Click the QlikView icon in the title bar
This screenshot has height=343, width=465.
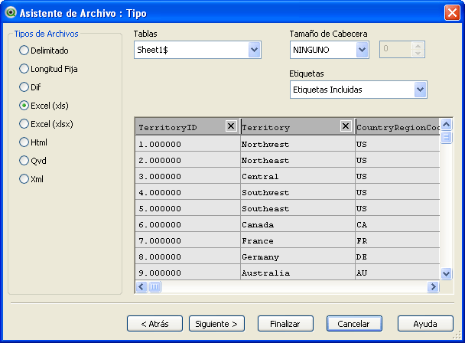point(11,13)
